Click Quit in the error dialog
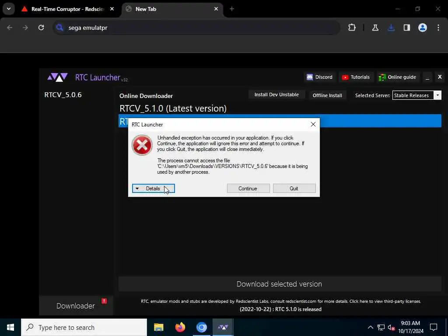448x336 pixels. point(294,189)
